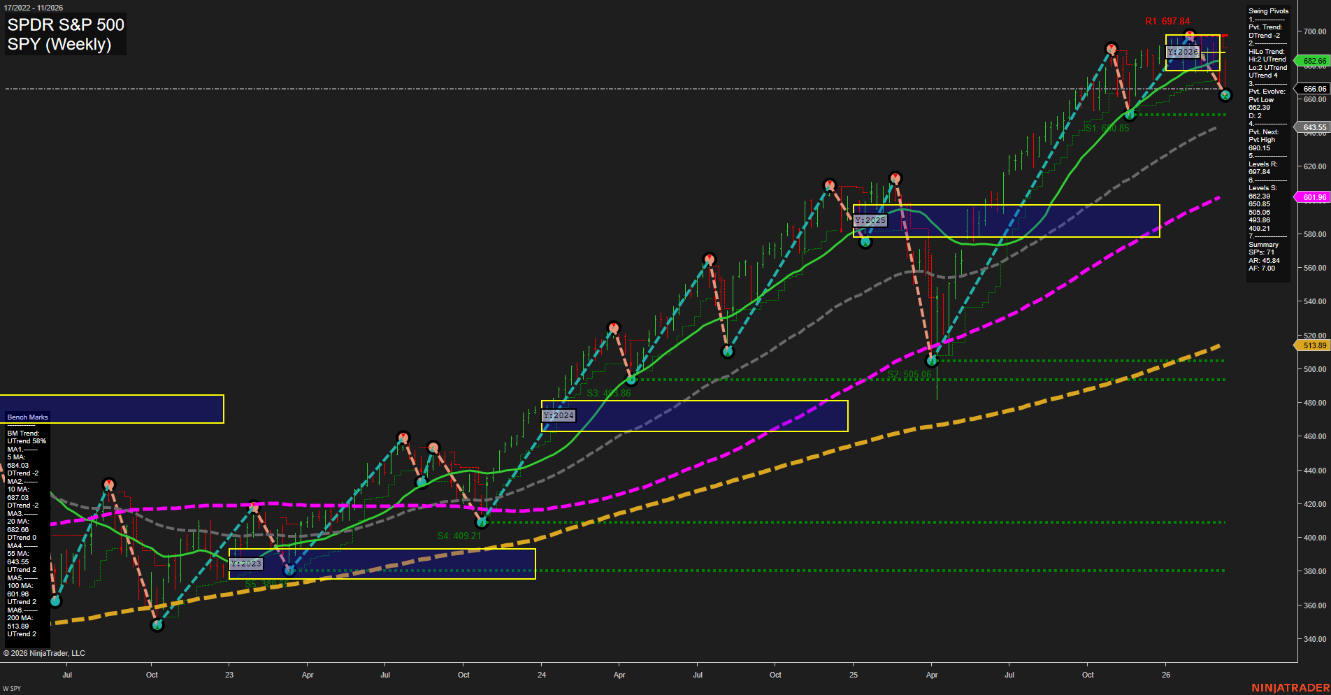Click the lowest swing pivot marker of October 2022
The height and width of the screenshot is (695, 1331).
pyautogui.click(x=157, y=625)
